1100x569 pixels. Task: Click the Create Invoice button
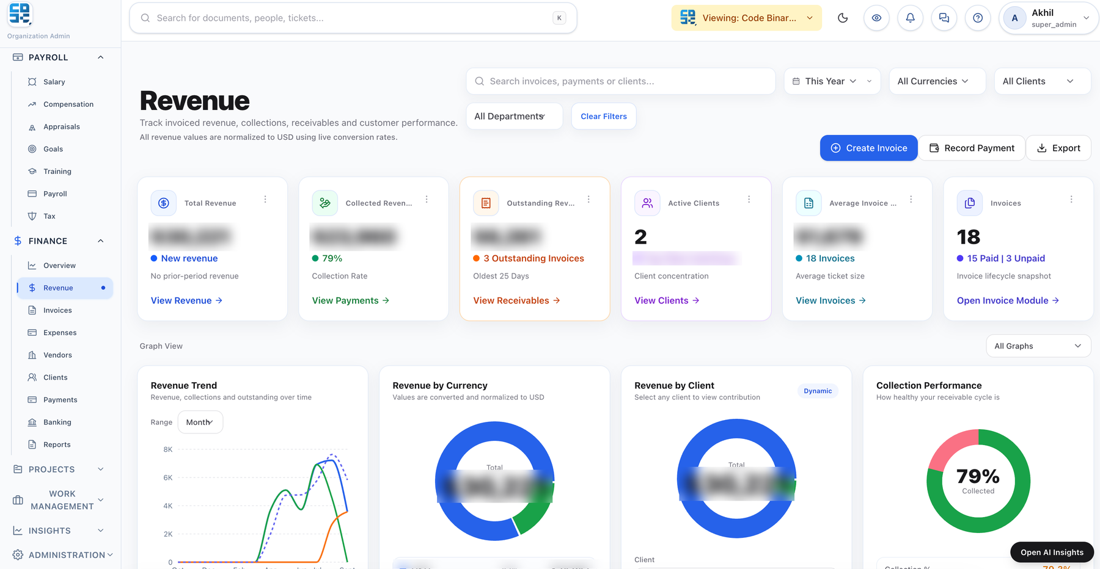(868, 148)
